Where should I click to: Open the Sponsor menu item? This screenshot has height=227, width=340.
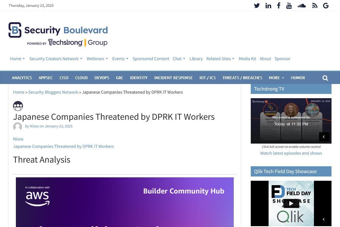tap(282, 59)
